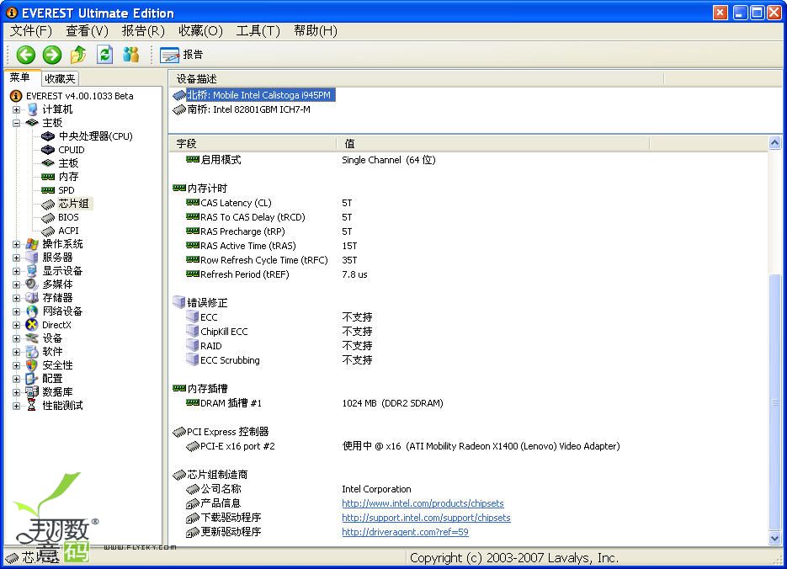The image size is (787, 569).
Task: Select the SPD item in the tree
Action: point(66,190)
